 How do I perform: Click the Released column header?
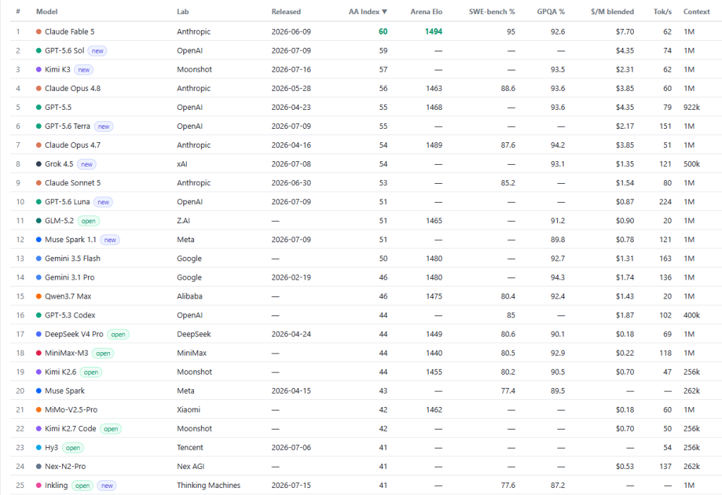pos(286,11)
